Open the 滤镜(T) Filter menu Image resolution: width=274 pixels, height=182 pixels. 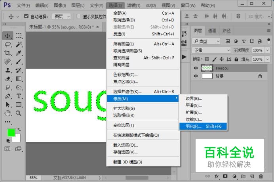[134, 6]
